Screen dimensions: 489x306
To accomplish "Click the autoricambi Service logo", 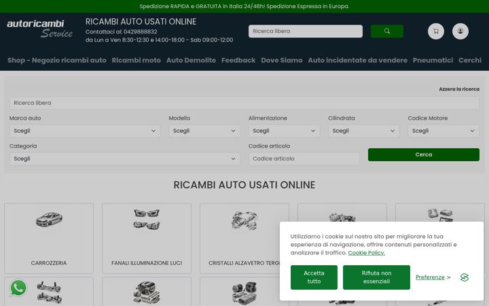I will (39, 29).
